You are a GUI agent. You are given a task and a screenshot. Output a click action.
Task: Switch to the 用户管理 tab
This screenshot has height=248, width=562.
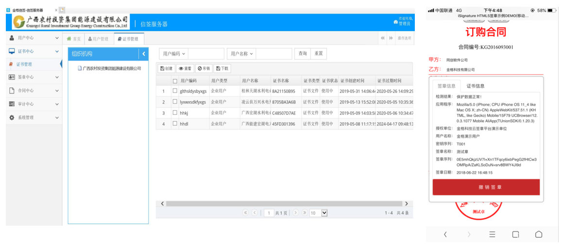point(98,39)
